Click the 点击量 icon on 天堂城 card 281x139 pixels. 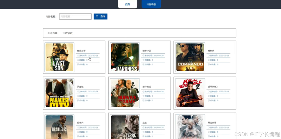(78, 100)
